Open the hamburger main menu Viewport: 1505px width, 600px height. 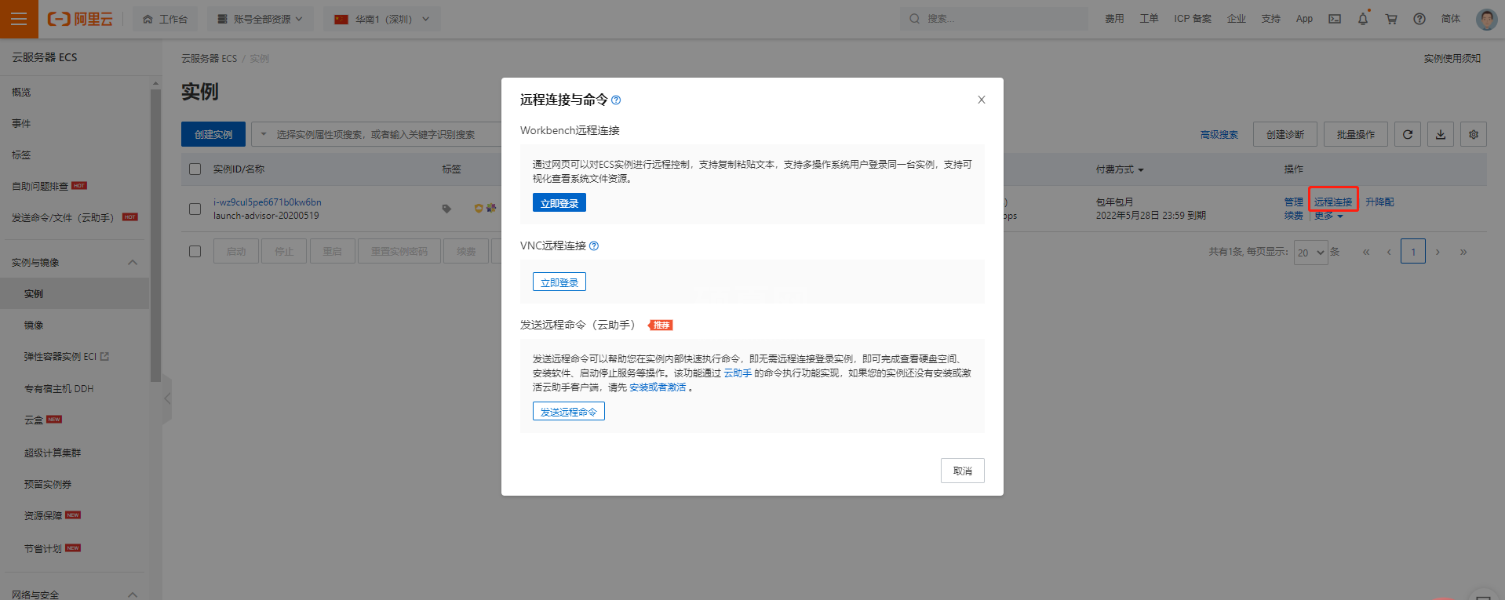(x=19, y=19)
